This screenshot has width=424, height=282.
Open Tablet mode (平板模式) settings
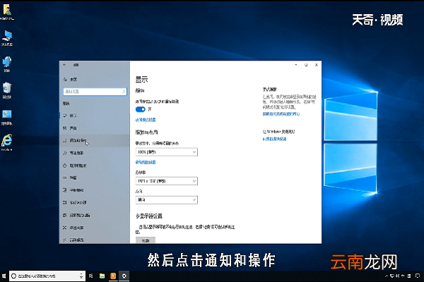pos(95,190)
